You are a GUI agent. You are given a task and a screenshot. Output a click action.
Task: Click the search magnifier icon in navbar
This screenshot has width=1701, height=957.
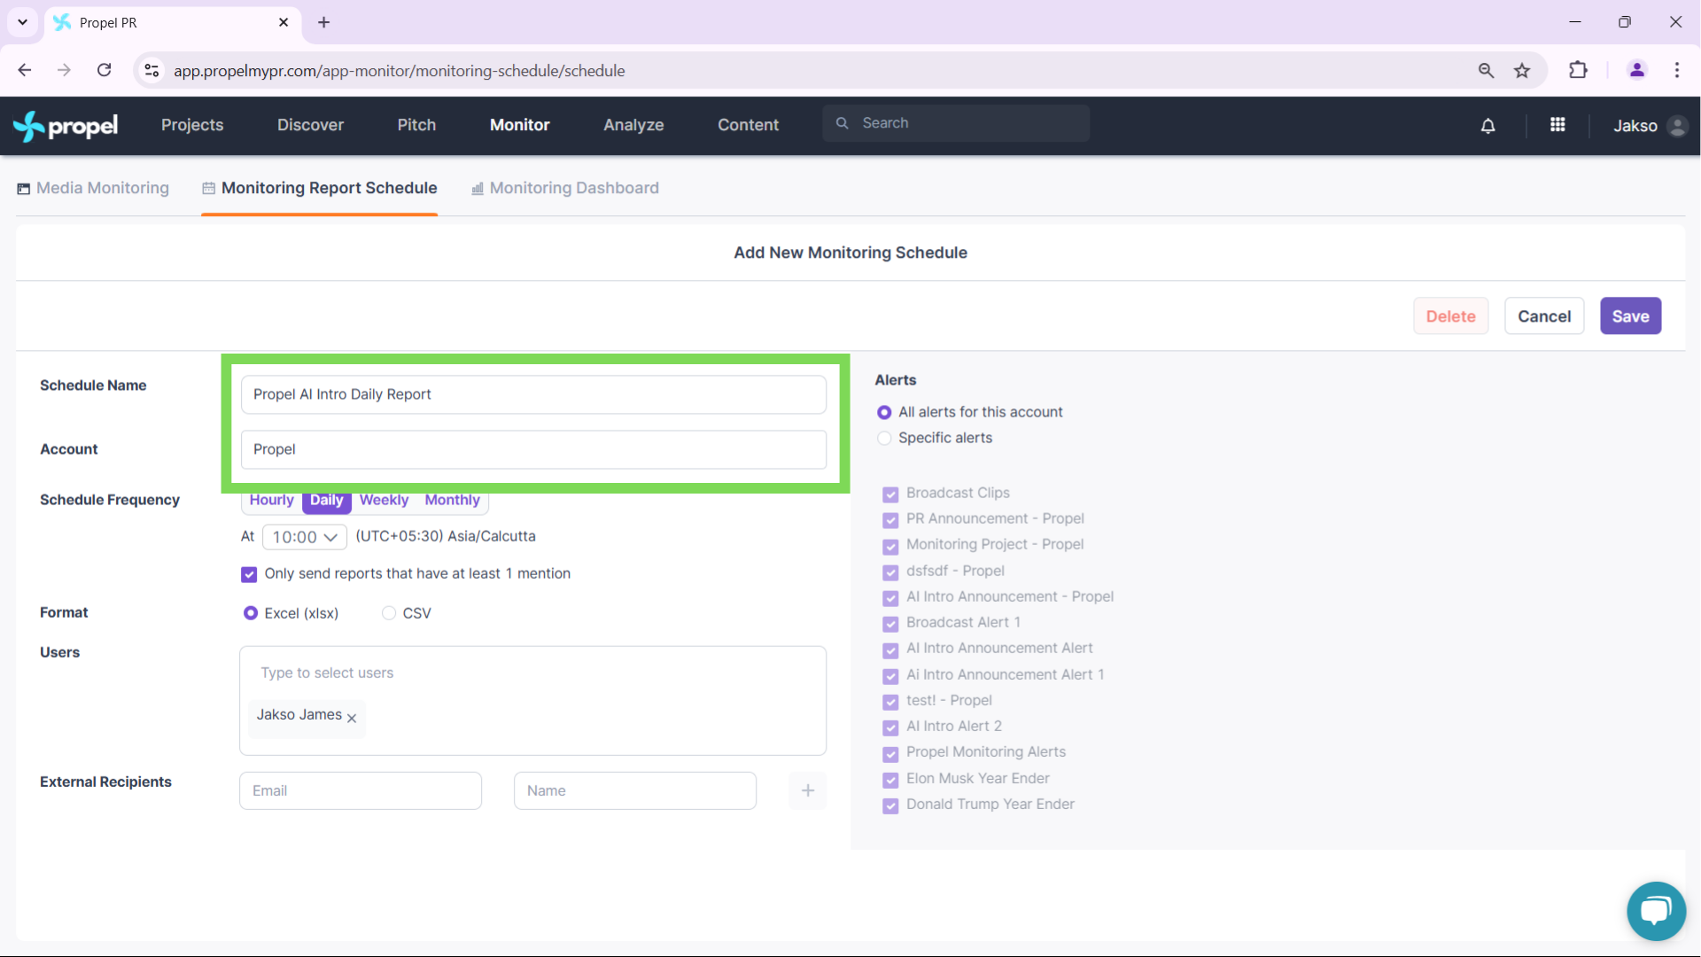[x=843, y=123]
